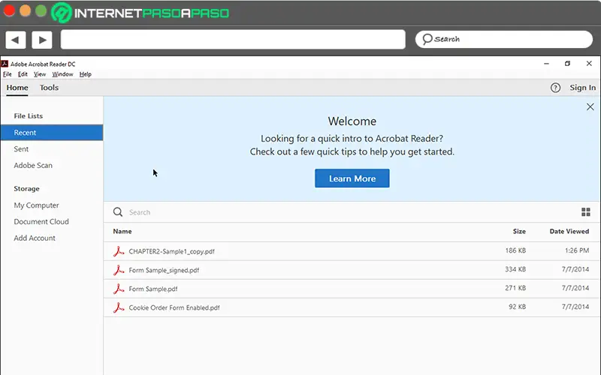This screenshot has height=375, width=601.
Task: Click the 271 KB size value
Action: (x=515, y=288)
